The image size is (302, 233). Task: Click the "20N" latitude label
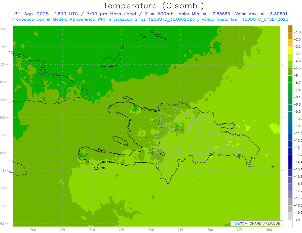[4, 100]
